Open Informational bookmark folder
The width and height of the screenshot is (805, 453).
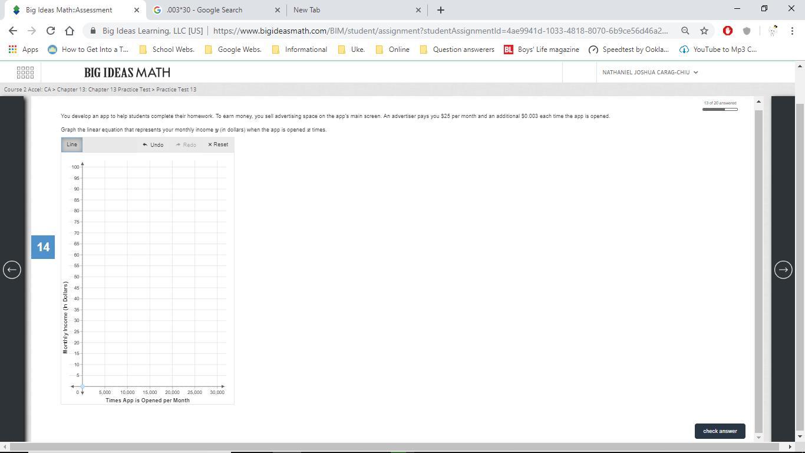pyautogui.click(x=299, y=50)
